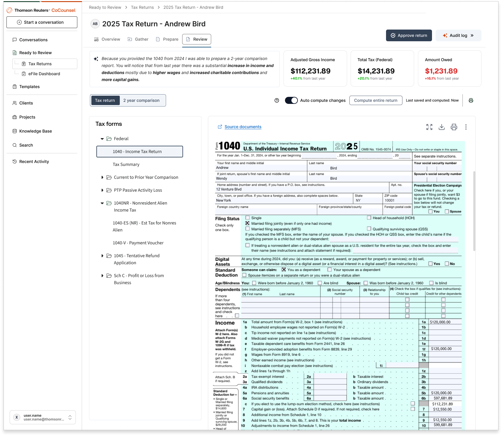Open Source documents
The height and width of the screenshot is (436, 502).
[x=243, y=127]
